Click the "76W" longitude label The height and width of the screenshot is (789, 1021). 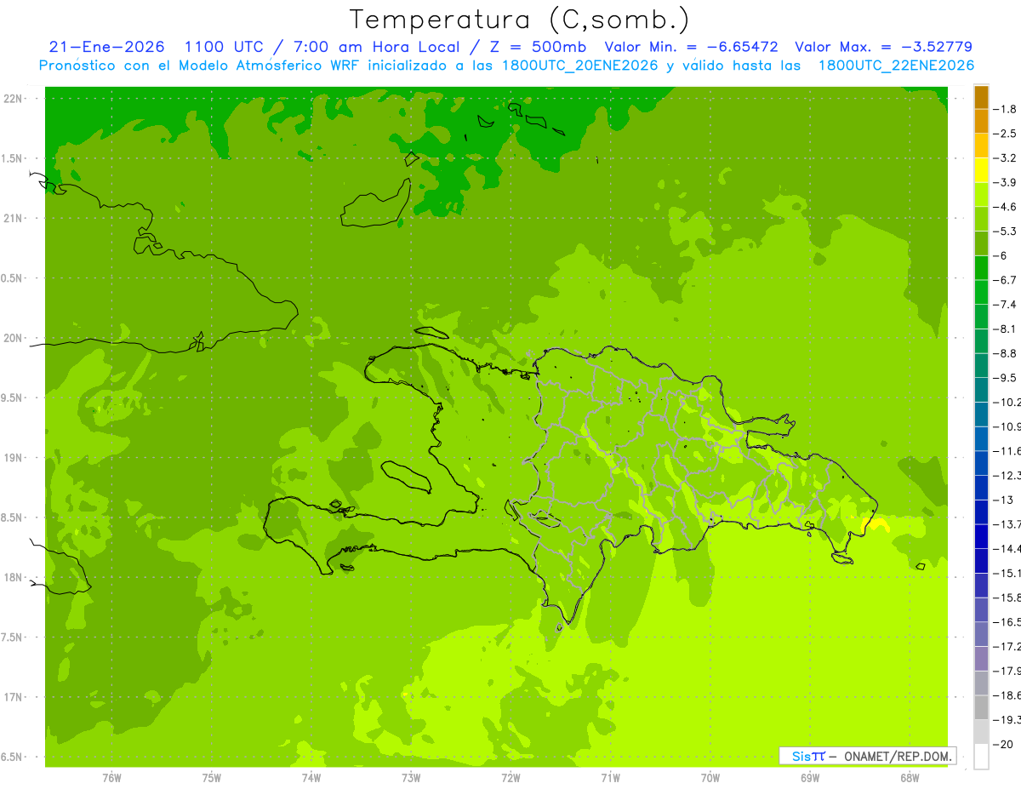click(x=111, y=777)
